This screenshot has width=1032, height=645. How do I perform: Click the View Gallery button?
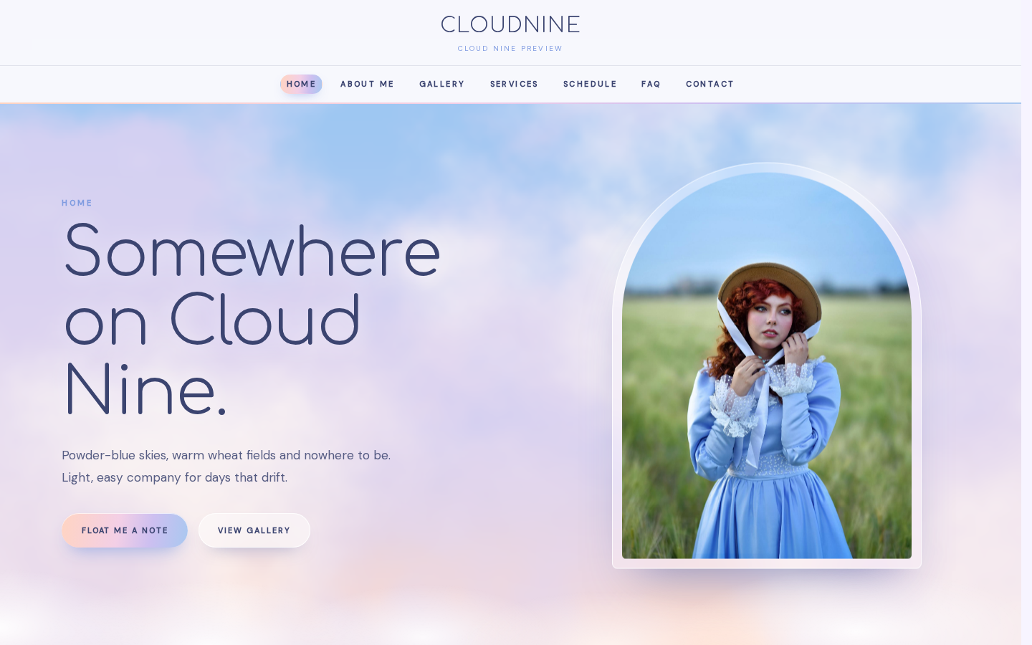coord(254,530)
